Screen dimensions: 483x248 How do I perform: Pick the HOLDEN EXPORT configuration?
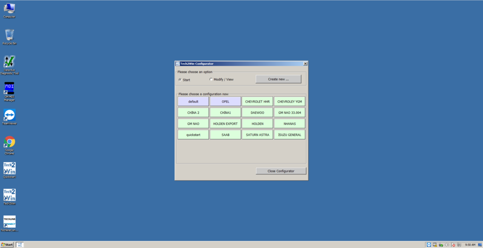click(x=225, y=124)
